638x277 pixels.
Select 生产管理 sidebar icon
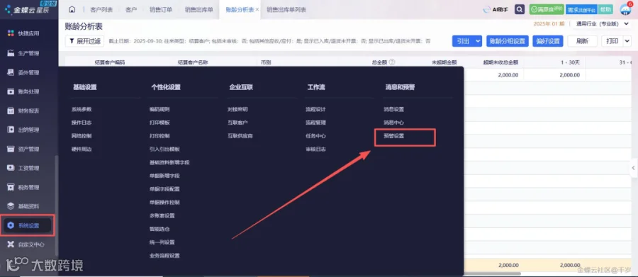[11, 53]
